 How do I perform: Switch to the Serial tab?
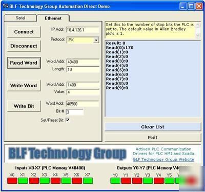point(20,18)
